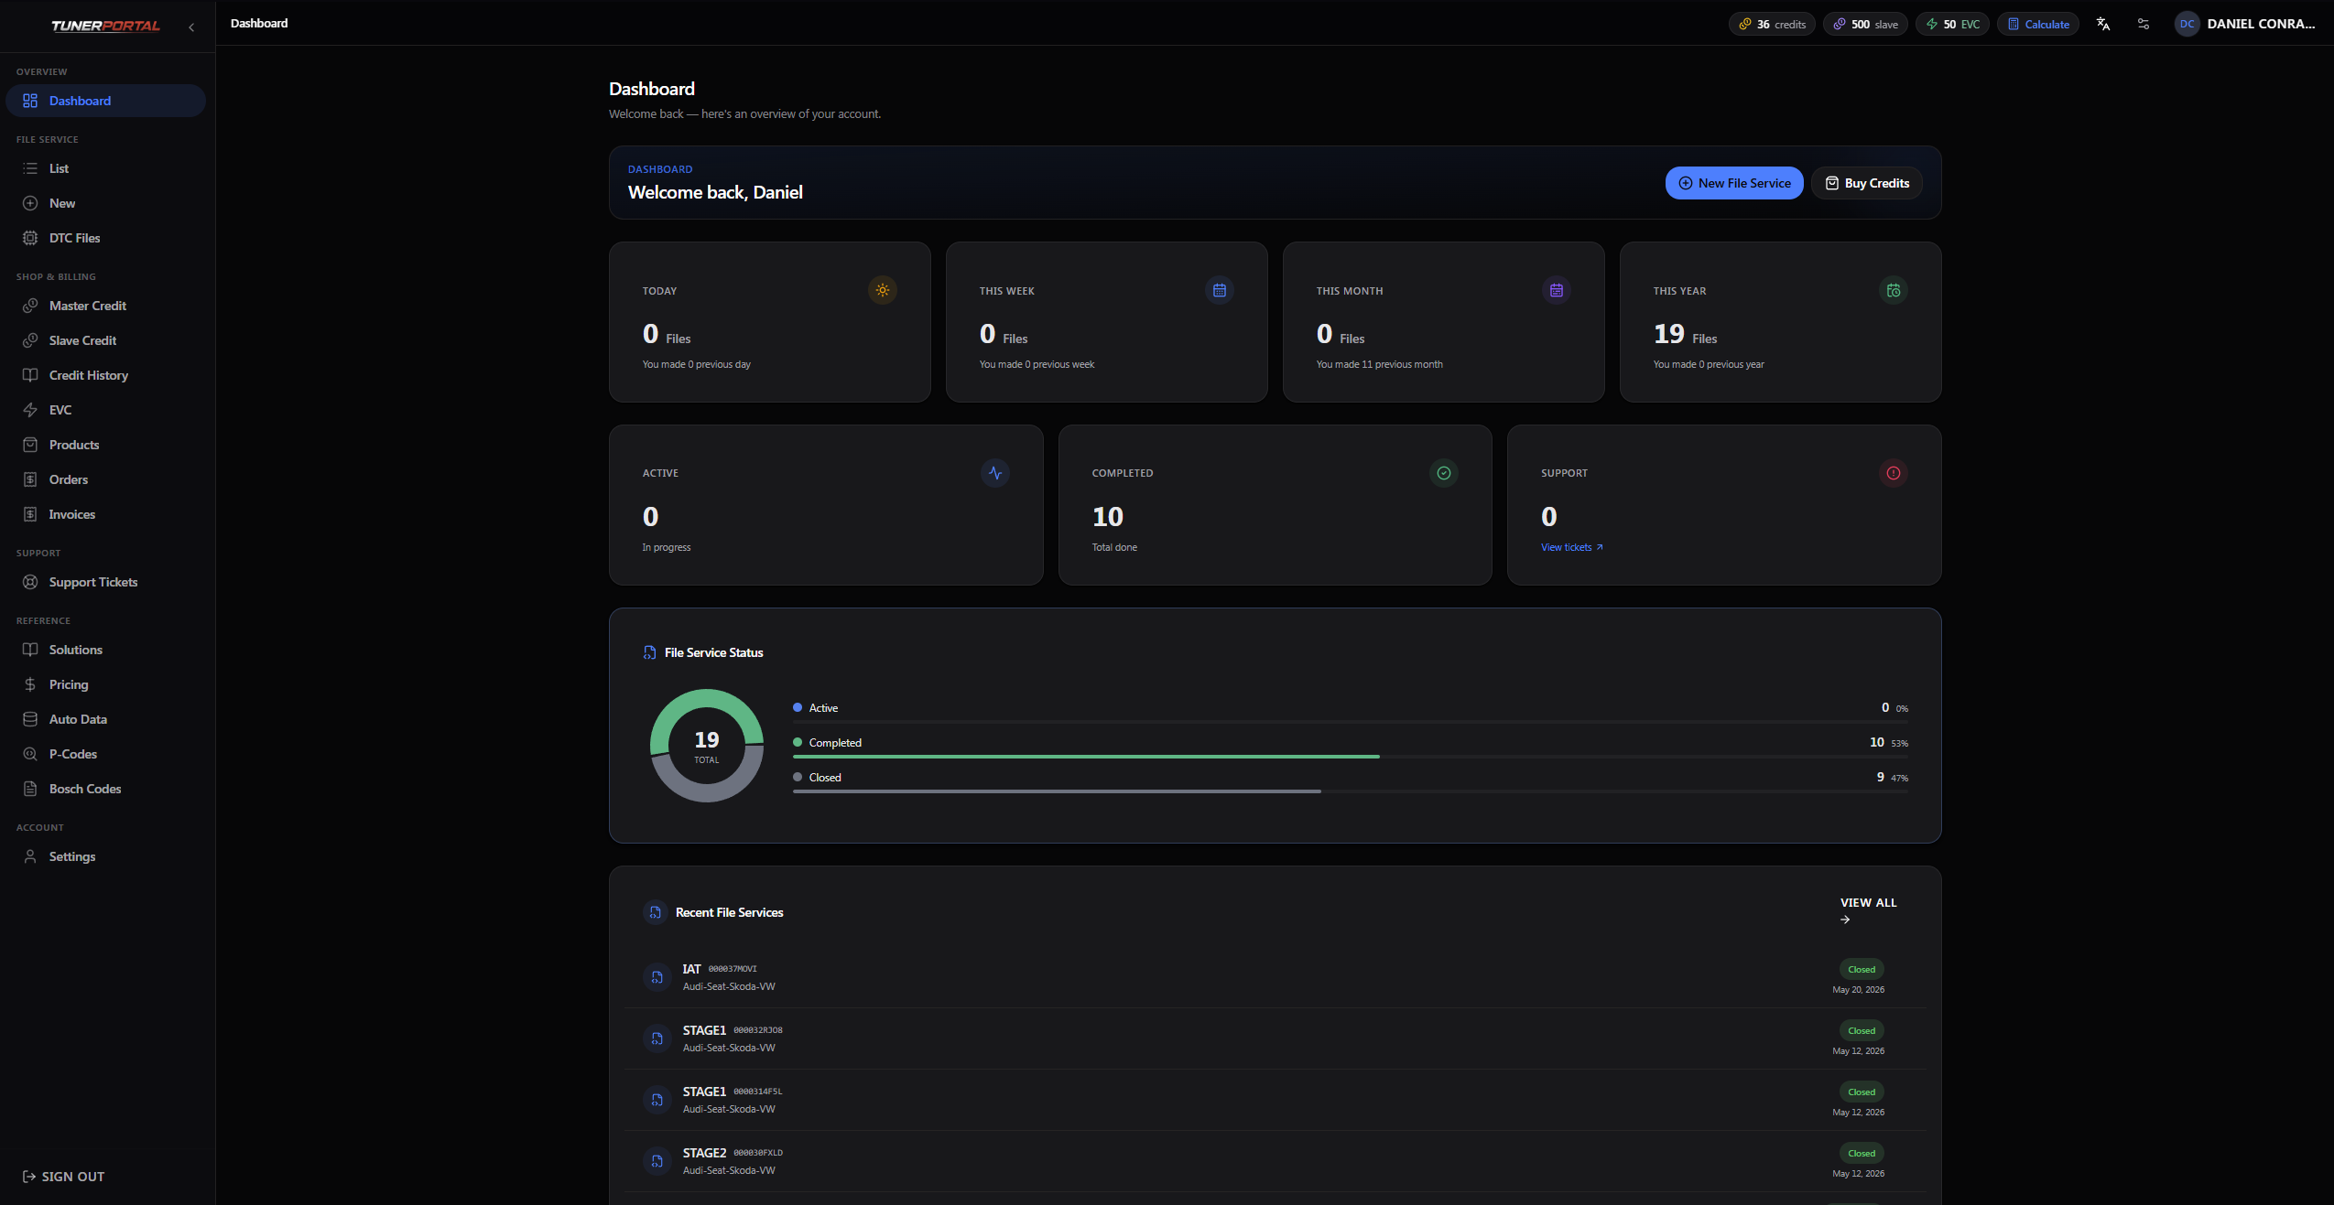The width and height of the screenshot is (2334, 1205).
Task: Click the Auto Data database icon
Action: click(30, 719)
